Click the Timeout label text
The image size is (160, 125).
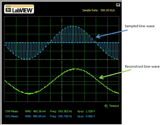pyautogui.click(x=114, y=106)
